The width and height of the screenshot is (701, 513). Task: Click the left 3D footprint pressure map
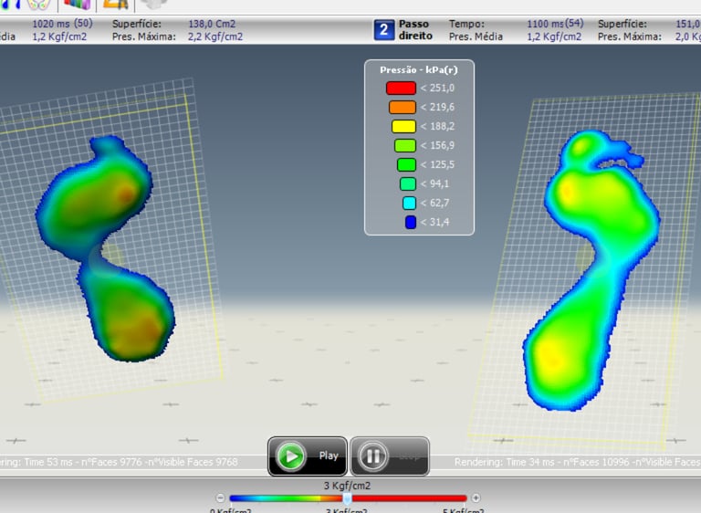(106, 248)
